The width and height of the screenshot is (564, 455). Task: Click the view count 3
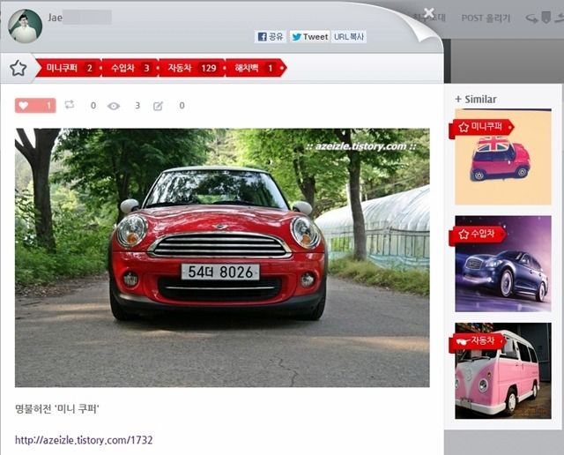coord(137,106)
